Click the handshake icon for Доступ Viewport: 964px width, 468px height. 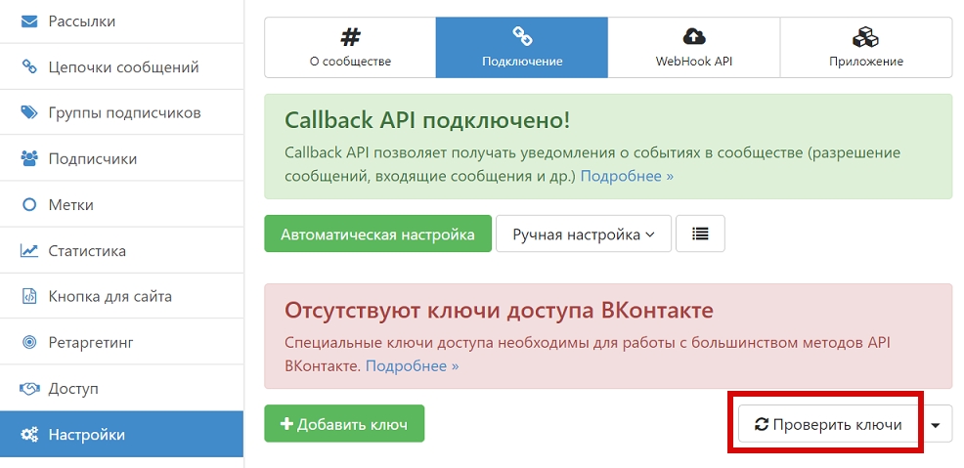click(x=29, y=388)
